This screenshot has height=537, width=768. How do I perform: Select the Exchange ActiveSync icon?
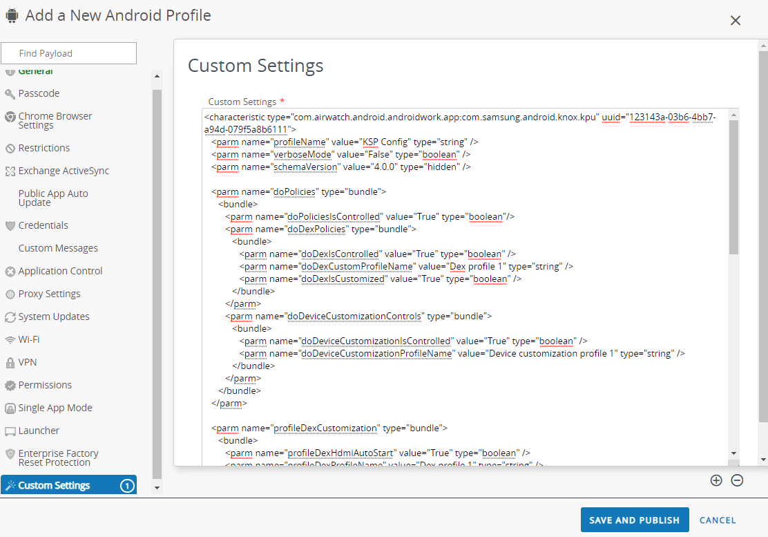[10, 171]
